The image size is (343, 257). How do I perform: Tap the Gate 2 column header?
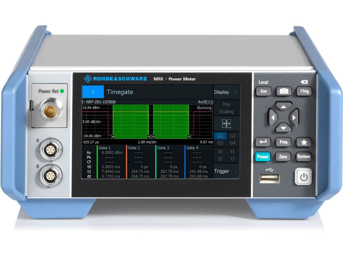[x=134, y=148]
